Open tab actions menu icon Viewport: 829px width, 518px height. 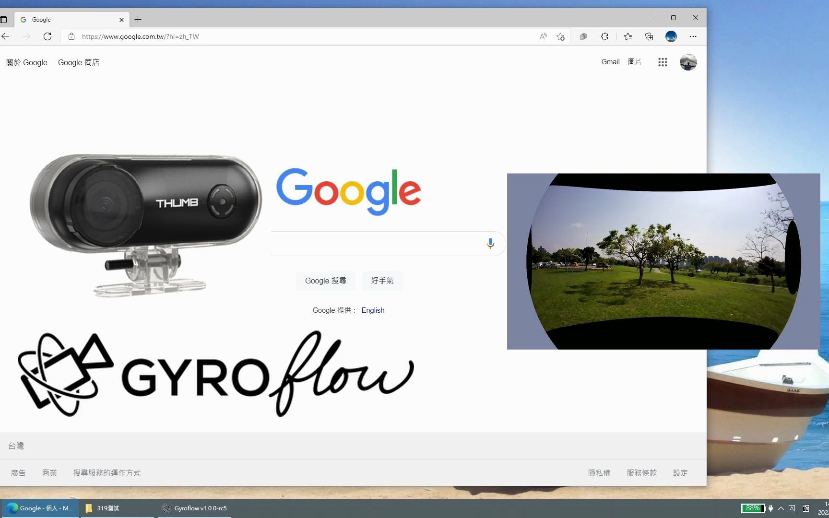(3, 20)
